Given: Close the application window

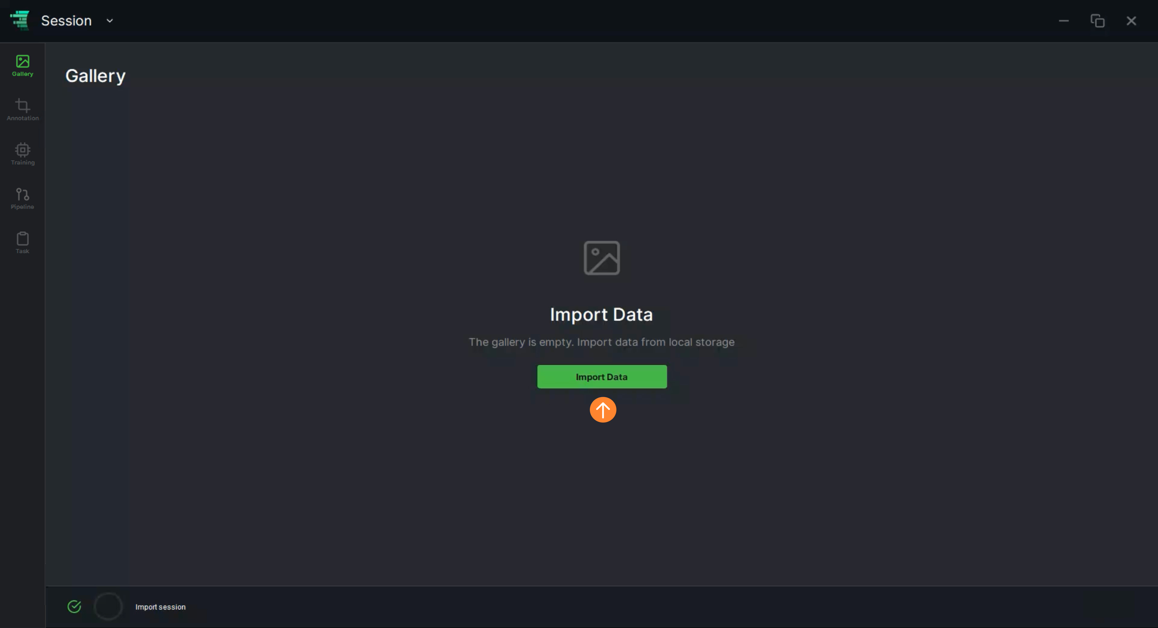Looking at the screenshot, I should [1131, 21].
